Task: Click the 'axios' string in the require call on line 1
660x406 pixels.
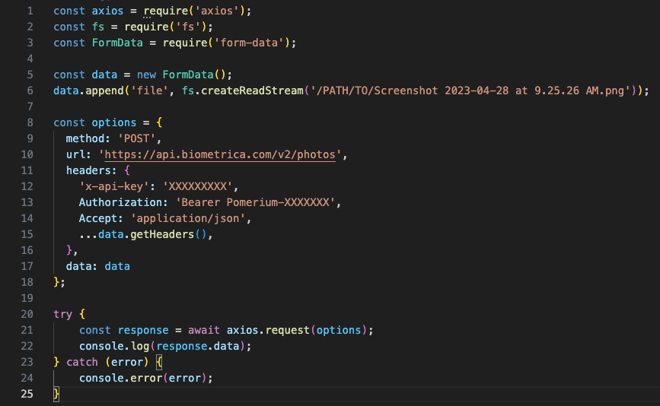Action: 216,11
